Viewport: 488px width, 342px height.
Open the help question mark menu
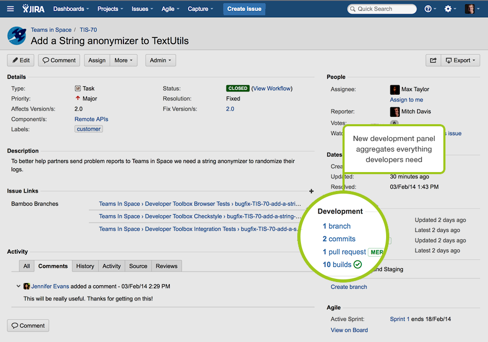(x=430, y=9)
